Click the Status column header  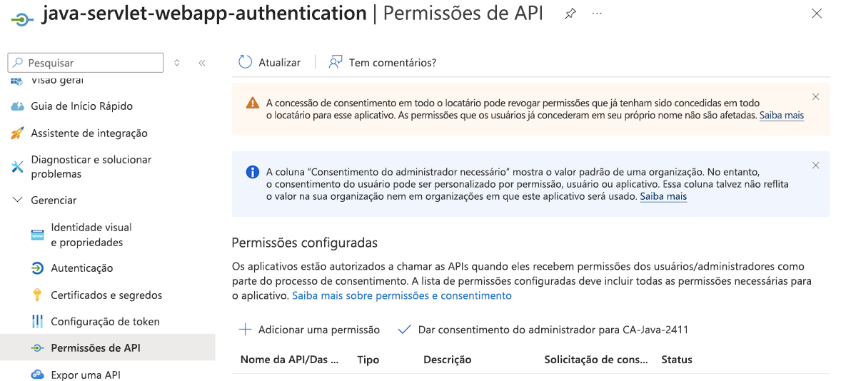click(676, 360)
